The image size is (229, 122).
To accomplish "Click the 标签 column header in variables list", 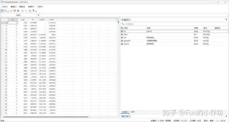I will pyautogui.click(x=149, y=28).
